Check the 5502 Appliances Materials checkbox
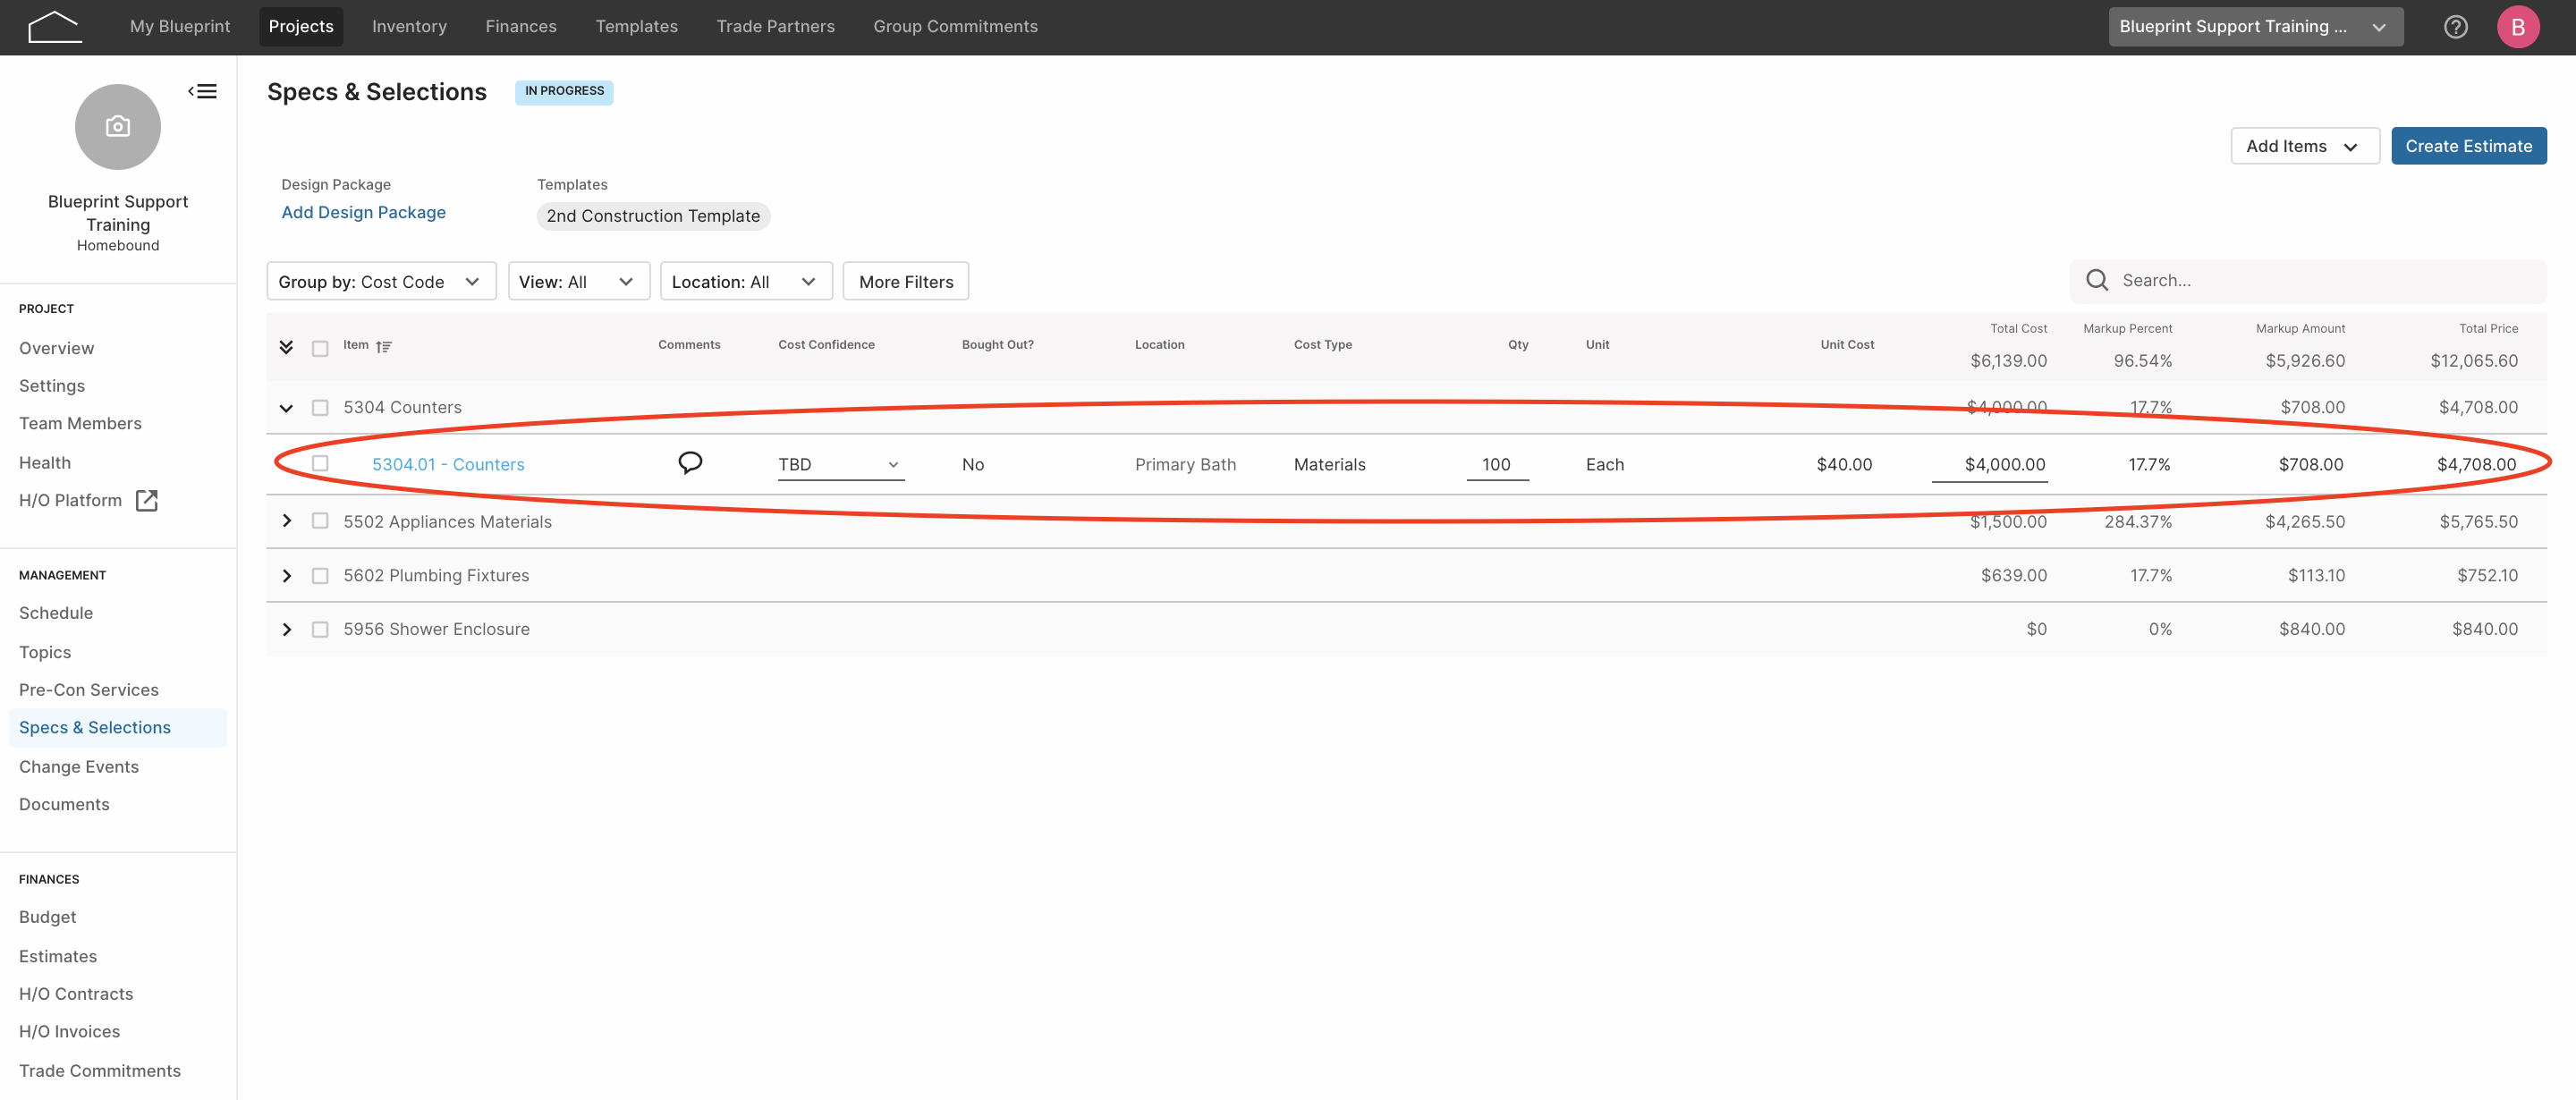Image resolution: width=2576 pixels, height=1100 pixels. pyautogui.click(x=320, y=520)
